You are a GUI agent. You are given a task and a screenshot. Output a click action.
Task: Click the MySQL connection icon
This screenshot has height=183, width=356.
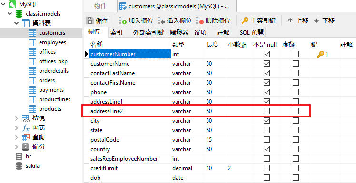[x=12, y=4]
